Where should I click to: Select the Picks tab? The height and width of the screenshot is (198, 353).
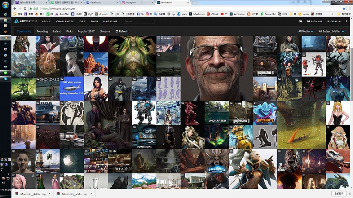(69, 31)
